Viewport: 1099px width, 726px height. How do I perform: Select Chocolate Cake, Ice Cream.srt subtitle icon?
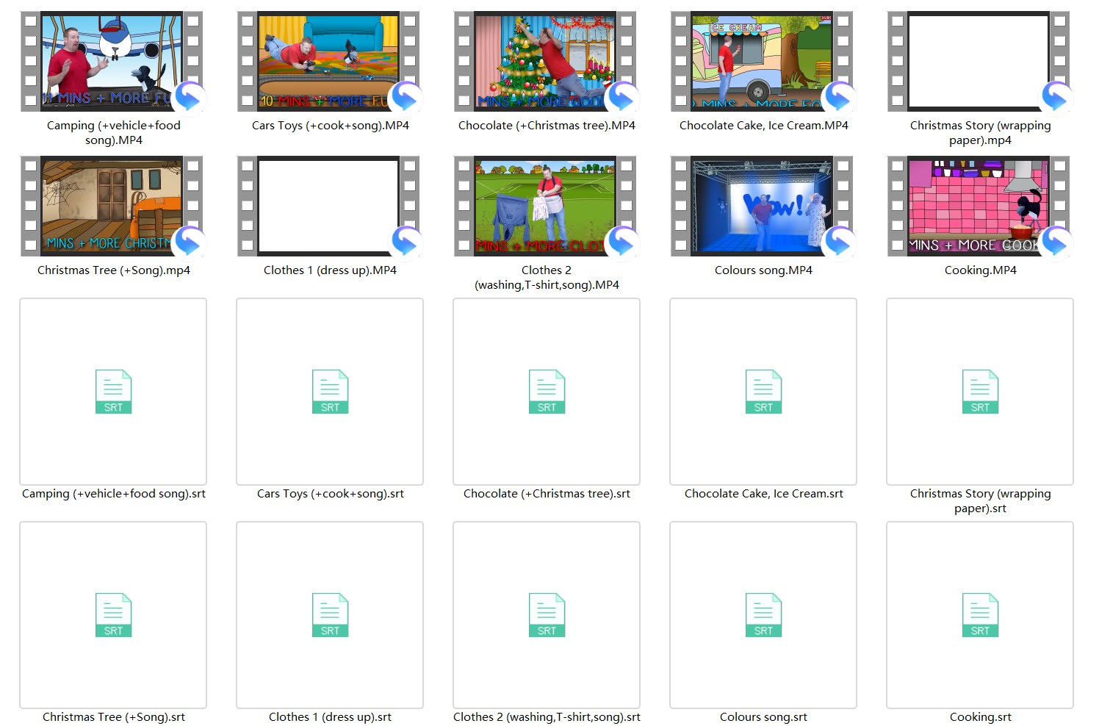point(763,392)
